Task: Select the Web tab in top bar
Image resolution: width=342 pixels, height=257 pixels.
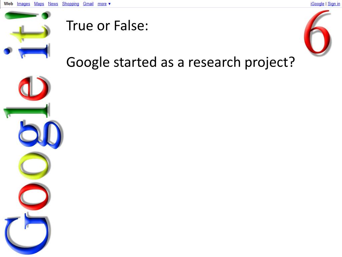Action: 8,4
